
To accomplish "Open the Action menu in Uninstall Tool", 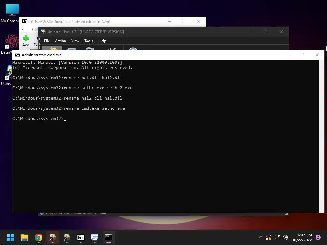I will pyautogui.click(x=60, y=41).
